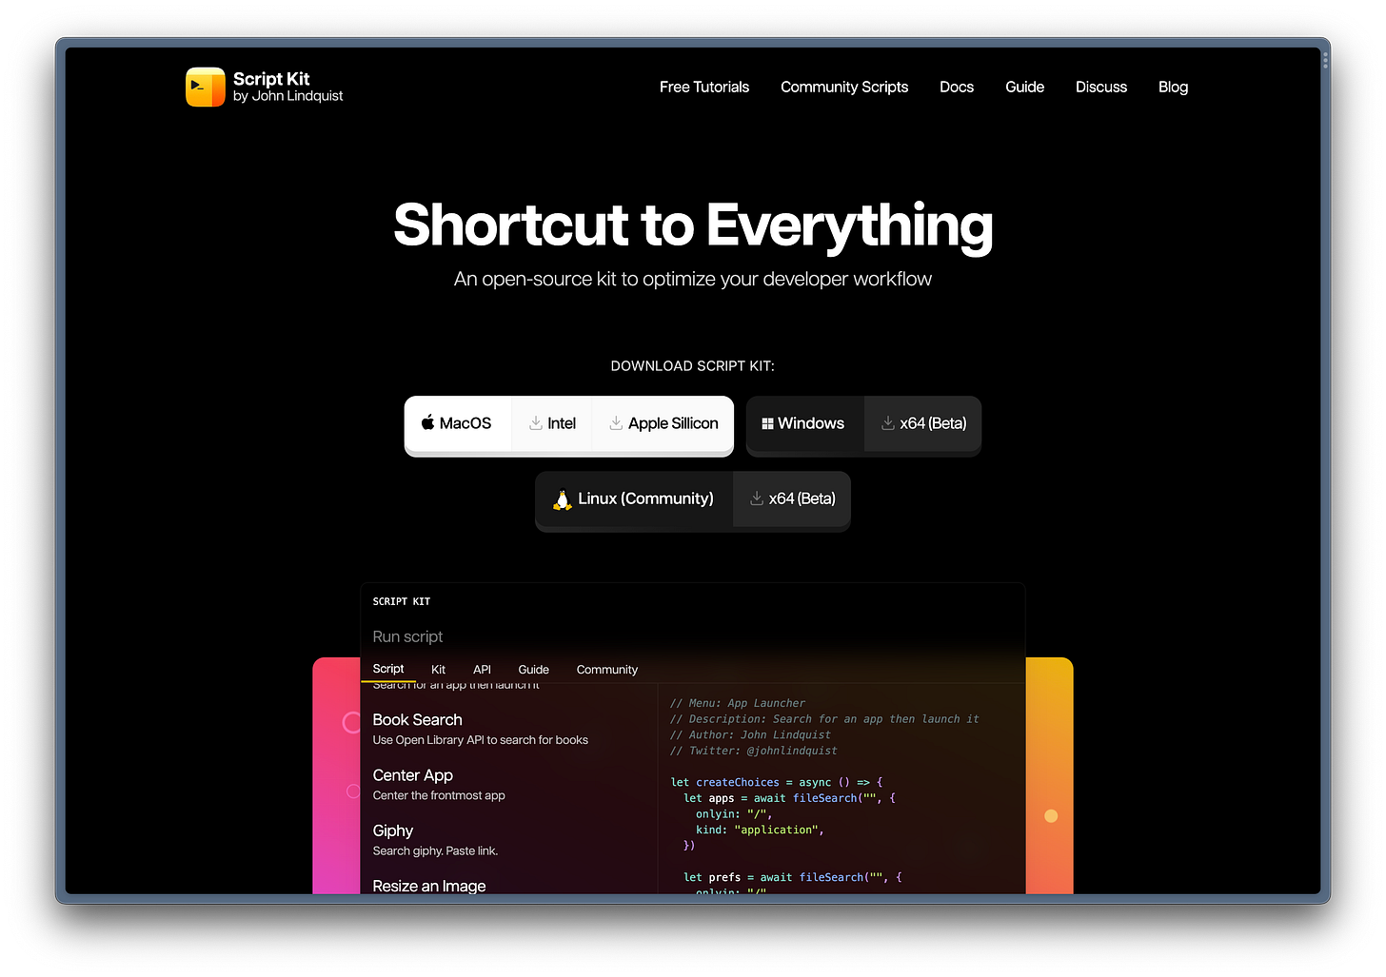This screenshot has width=1386, height=977.
Task: Download the Linux x64 (Beta) build
Action: [x=792, y=498]
